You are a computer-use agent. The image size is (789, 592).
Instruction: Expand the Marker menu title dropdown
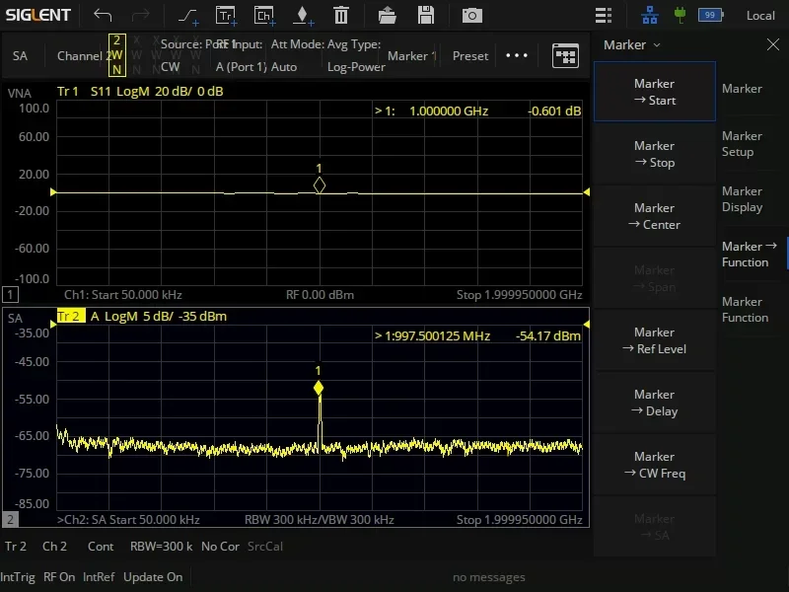[632, 44]
